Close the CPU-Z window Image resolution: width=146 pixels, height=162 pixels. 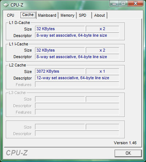point(135,4)
